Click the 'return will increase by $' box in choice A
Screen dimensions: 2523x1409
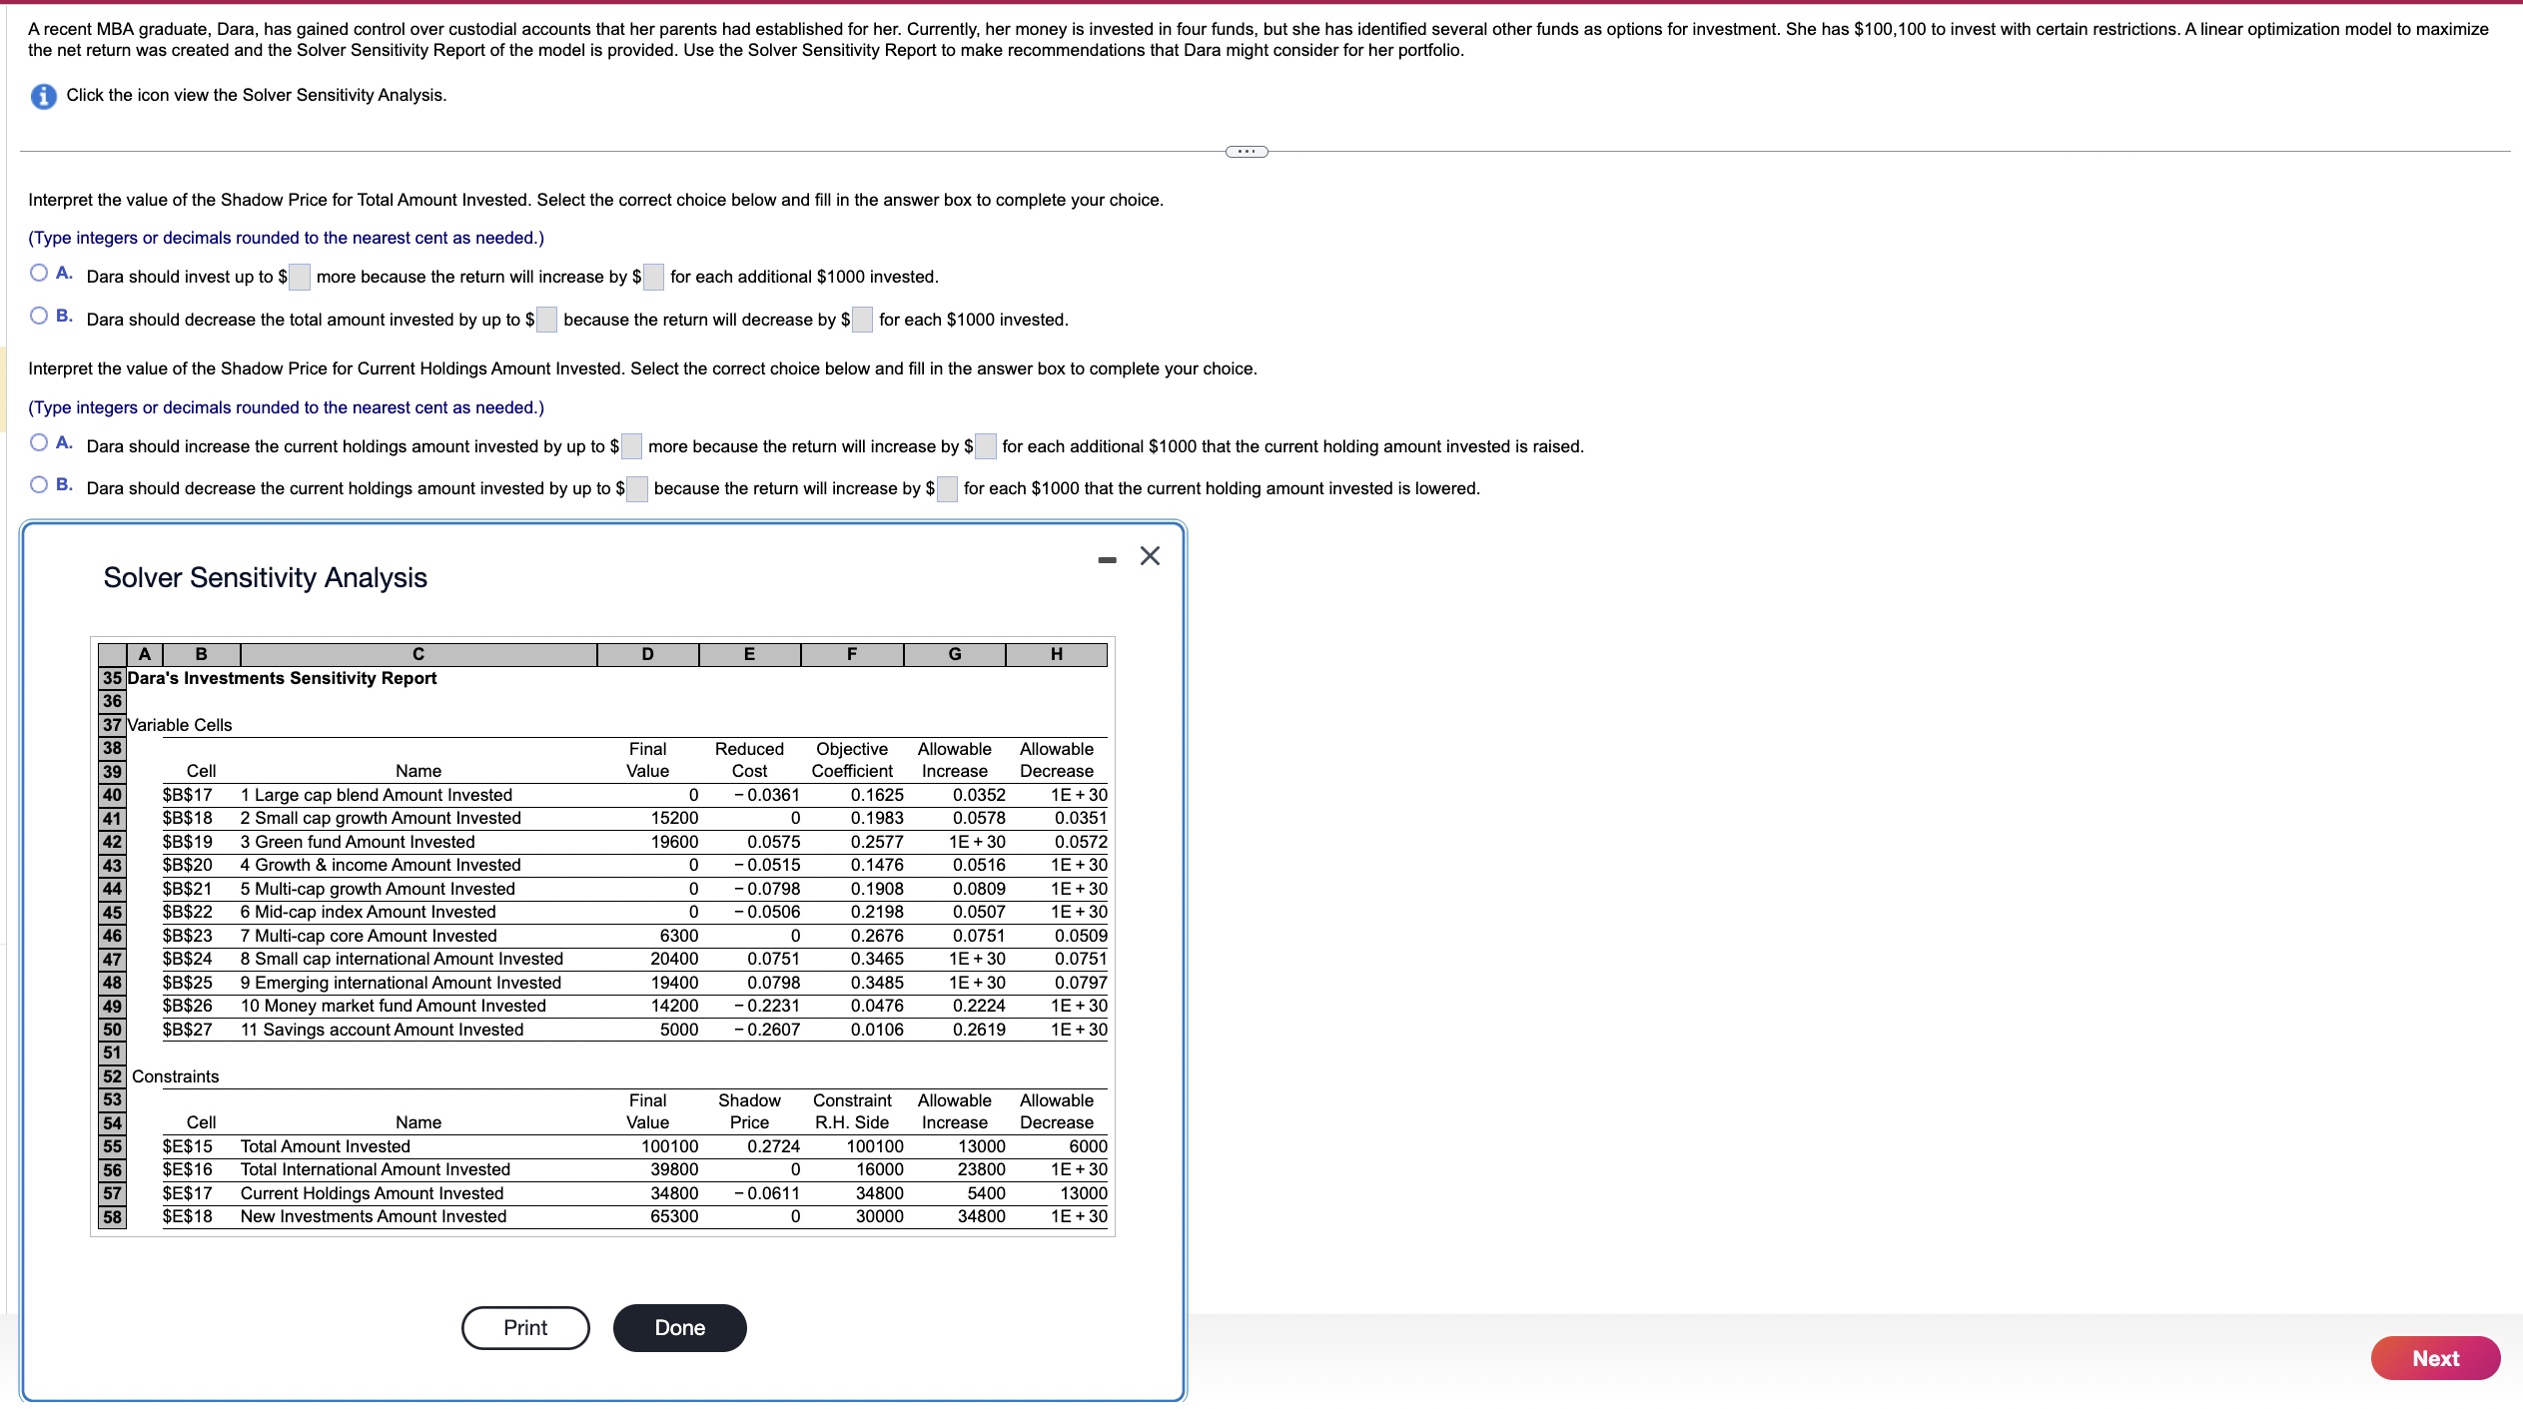point(652,278)
